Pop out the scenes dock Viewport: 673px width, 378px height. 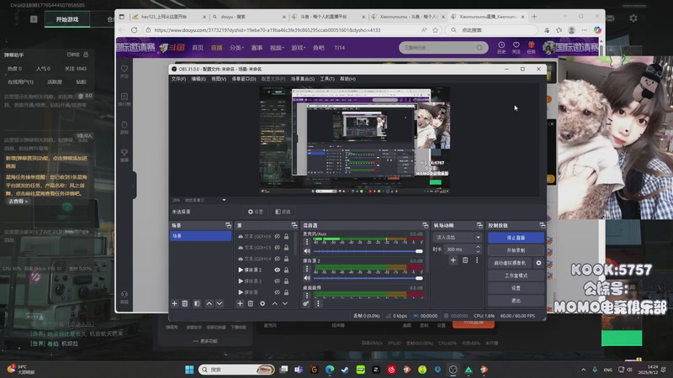click(228, 225)
